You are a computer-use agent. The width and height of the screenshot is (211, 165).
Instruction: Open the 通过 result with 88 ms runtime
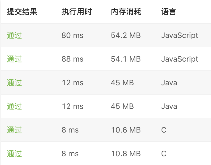click(14, 59)
